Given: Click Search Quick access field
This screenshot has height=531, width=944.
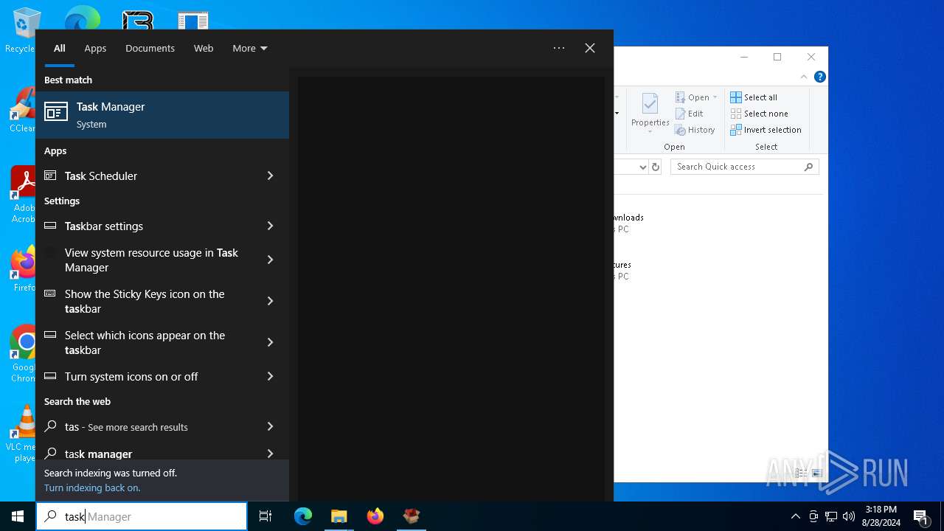Looking at the screenshot, I should tap(744, 167).
